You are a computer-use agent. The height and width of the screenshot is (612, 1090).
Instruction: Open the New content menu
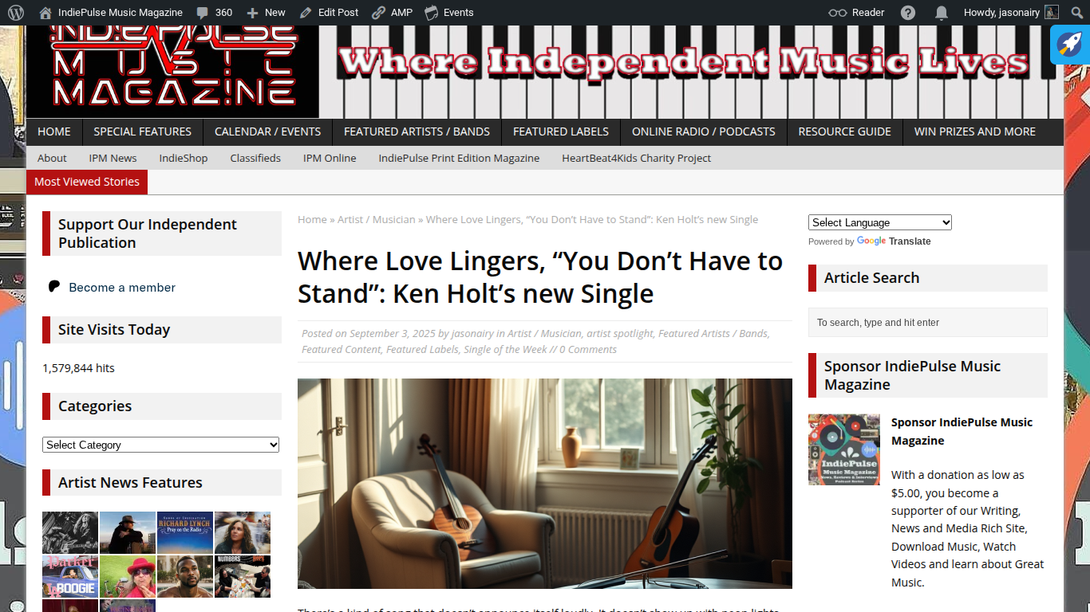tap(266, 13)
